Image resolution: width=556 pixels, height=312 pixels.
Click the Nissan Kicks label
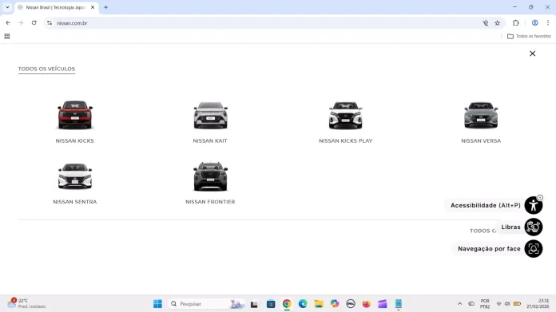(75, 140)
